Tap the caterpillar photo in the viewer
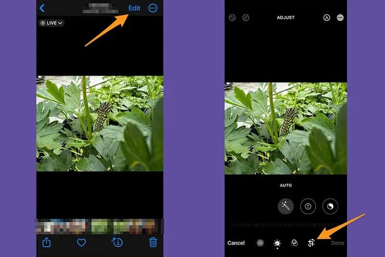Screen dimensions: 385x257 (x=100, y=123)
